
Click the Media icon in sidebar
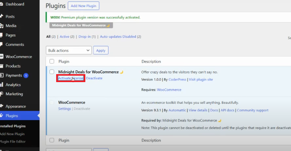point(2,26)
